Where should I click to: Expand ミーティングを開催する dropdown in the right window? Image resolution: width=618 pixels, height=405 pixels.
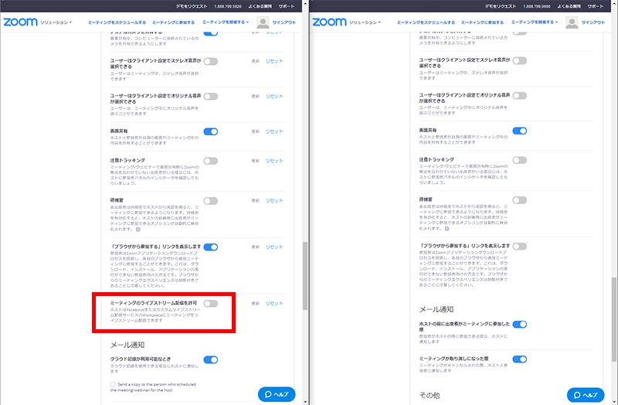[x=538, y=22]
